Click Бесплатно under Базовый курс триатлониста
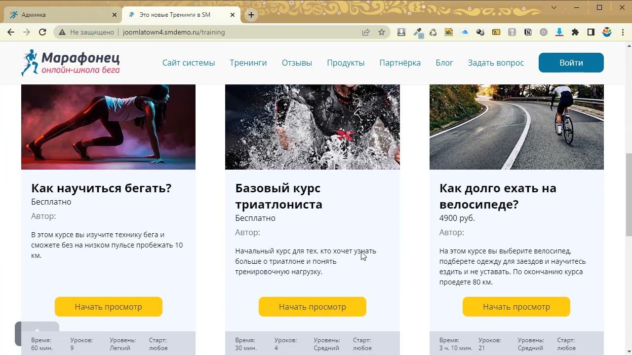 tap(255, 218)
